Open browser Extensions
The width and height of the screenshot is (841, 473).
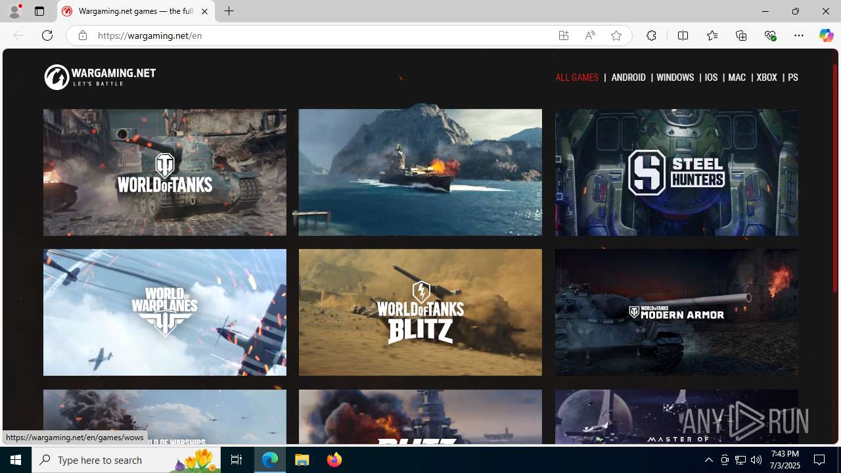[x=651, y=35]
